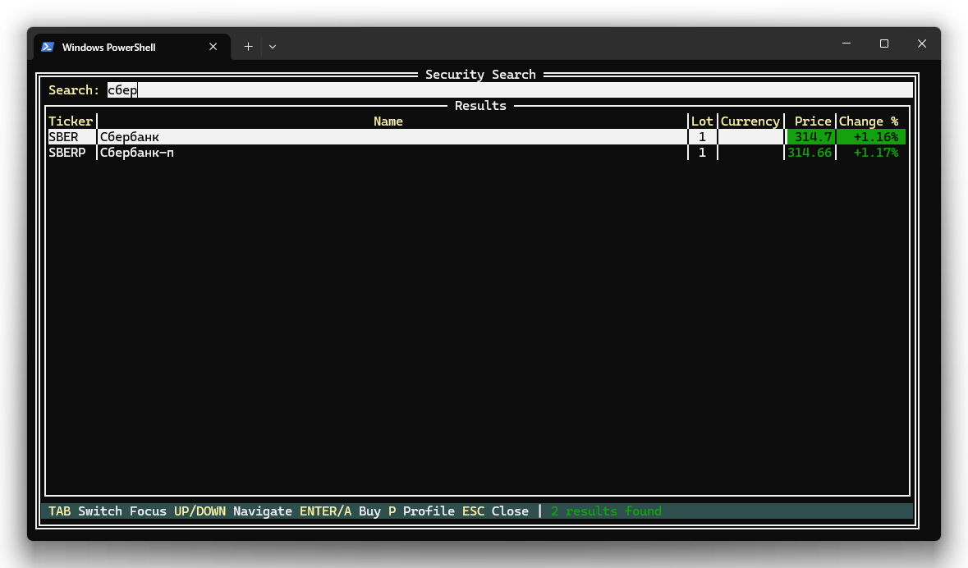The image size is (968, 568).
Task: Click the Сбербанк-п name cell
Action: 136,153
